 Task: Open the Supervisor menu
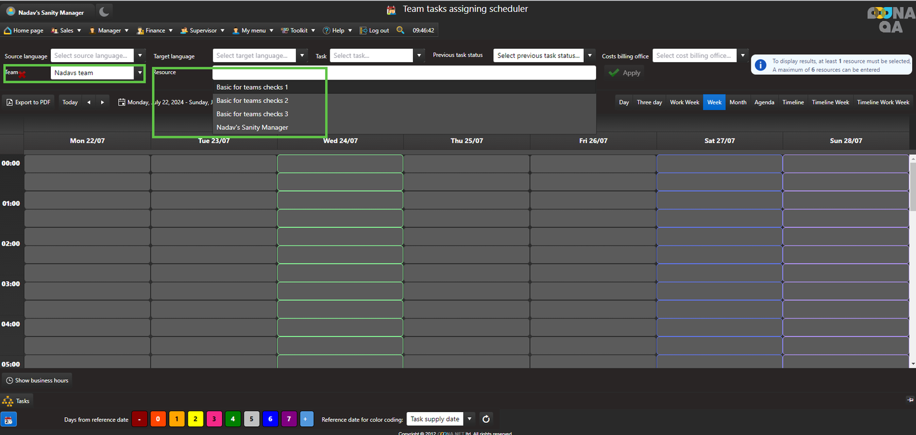(202, 30)
